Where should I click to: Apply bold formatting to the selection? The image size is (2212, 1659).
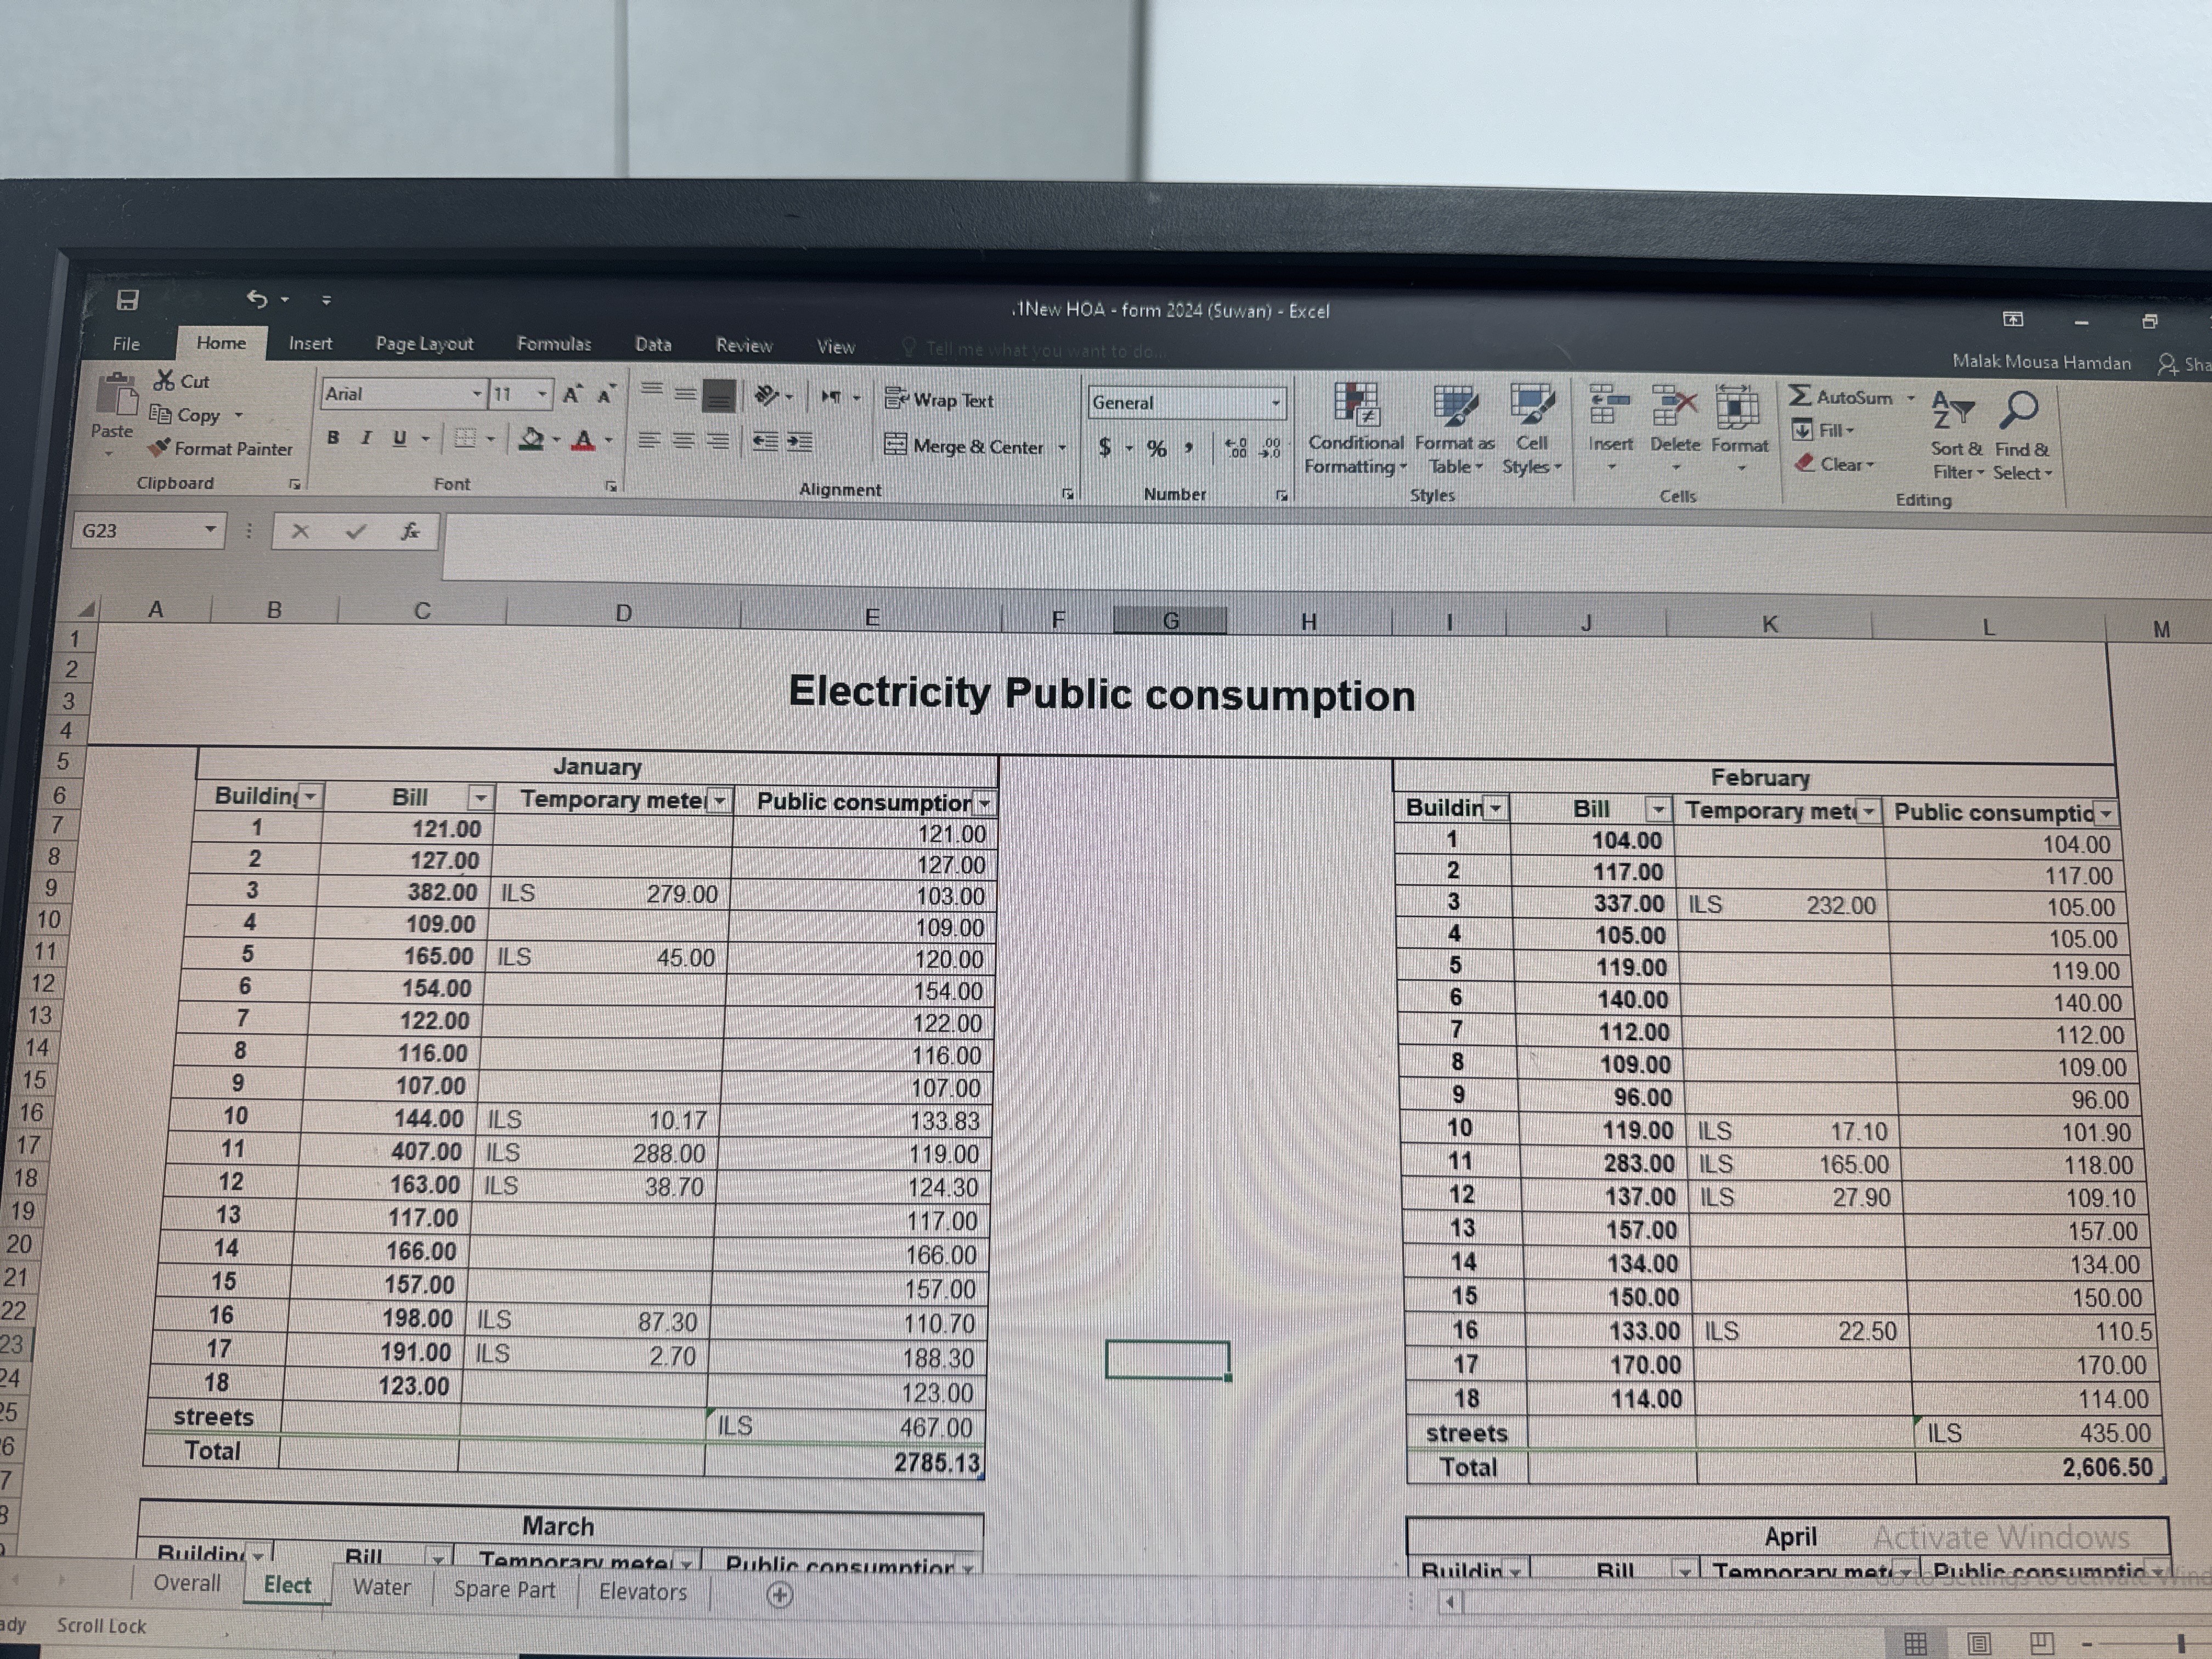click(333, 438)
